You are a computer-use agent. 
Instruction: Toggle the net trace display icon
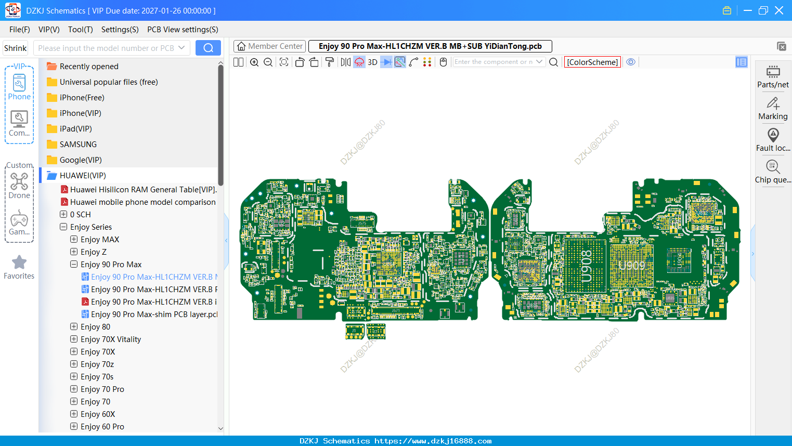coord(400,62)
